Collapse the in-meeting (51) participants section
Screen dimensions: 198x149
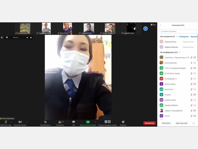[x=180, y=52]
